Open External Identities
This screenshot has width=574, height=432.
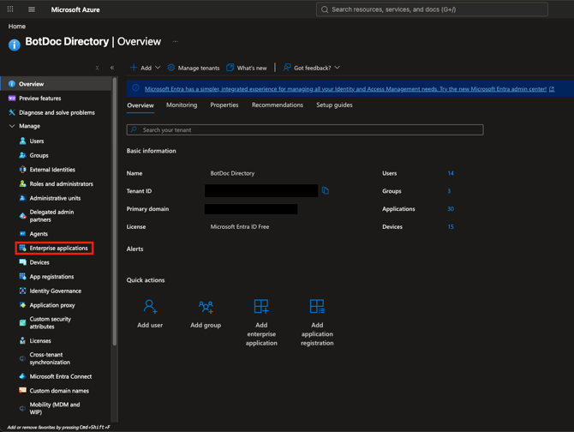click(x=52, y=170)
